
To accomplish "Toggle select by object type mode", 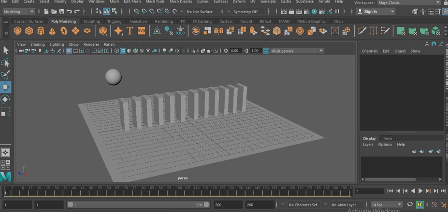I will click(x=107, y=12).
